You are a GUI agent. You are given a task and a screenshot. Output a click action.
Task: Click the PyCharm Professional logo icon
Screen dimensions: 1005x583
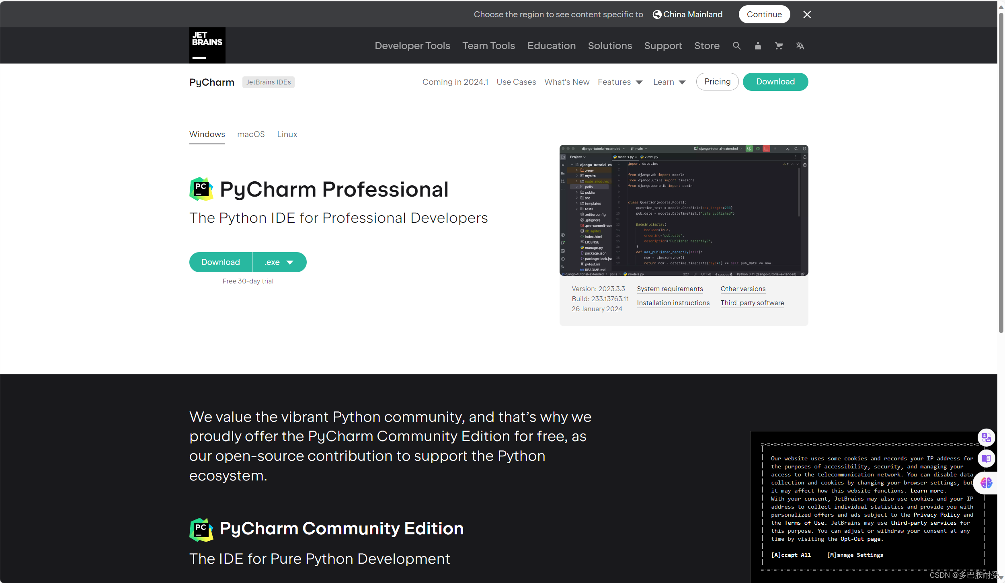(201, 189)
